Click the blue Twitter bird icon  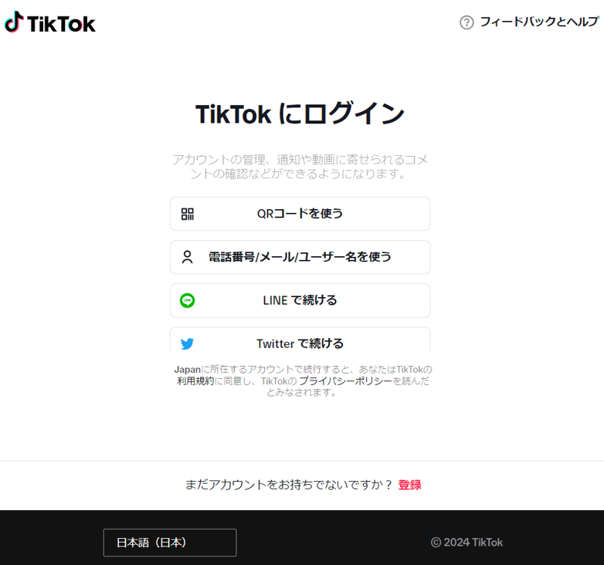pyautogui.click(x=187, y=343)
